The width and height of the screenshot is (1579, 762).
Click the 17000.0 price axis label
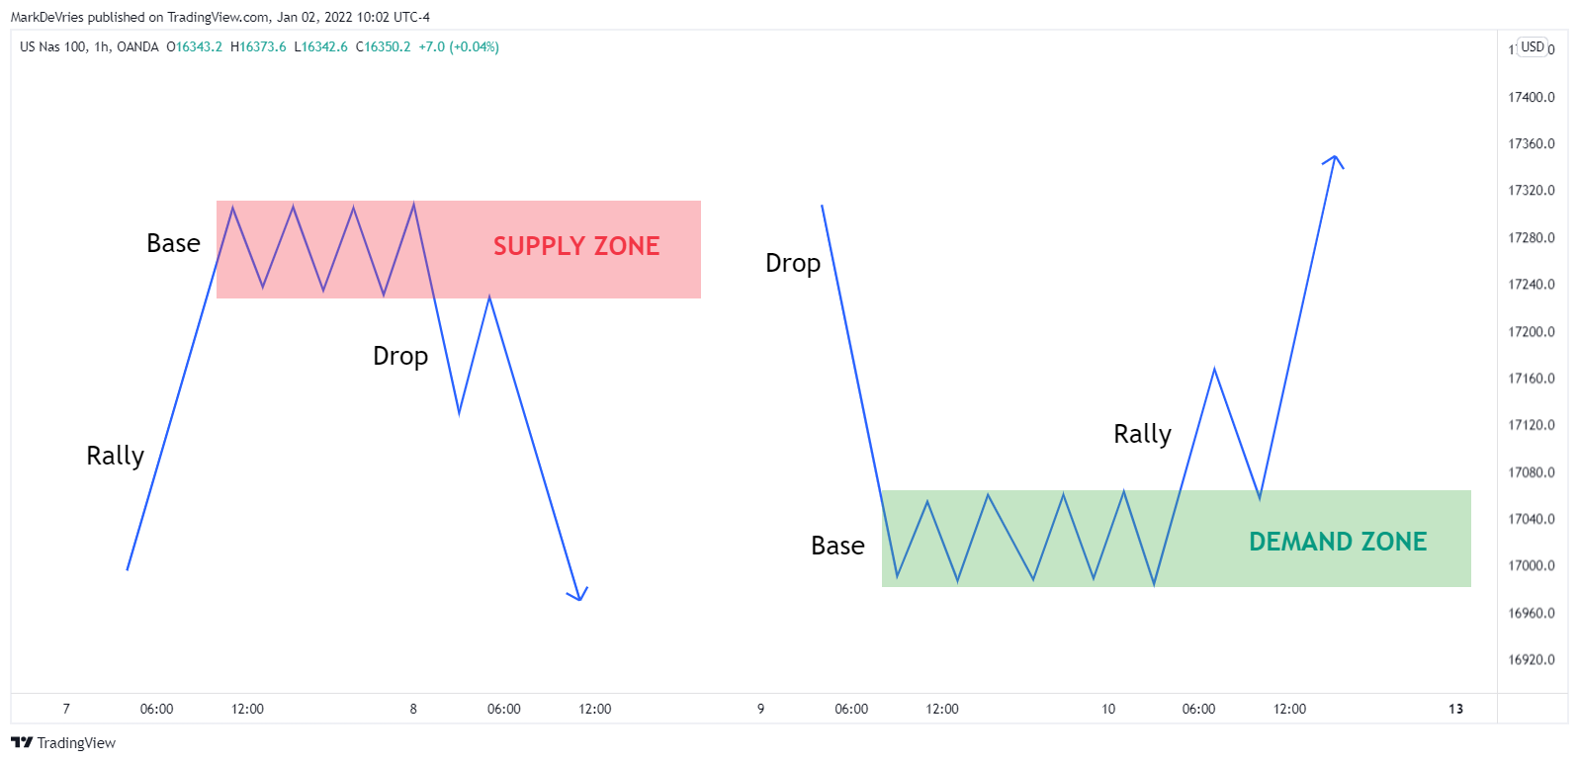[1531, 565]
